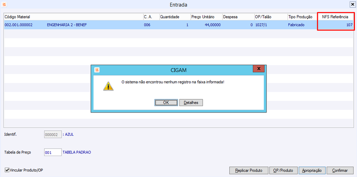Screen dimensions: 357x177
Task: Click the Preço Unitário column header
Action: [206, 17]
